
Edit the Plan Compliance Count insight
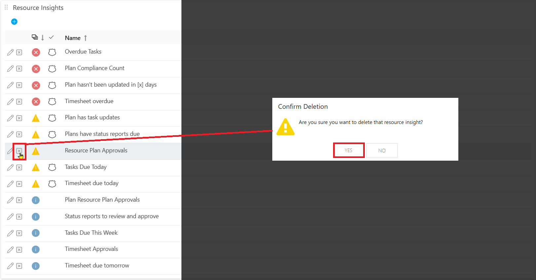(10, 68)
